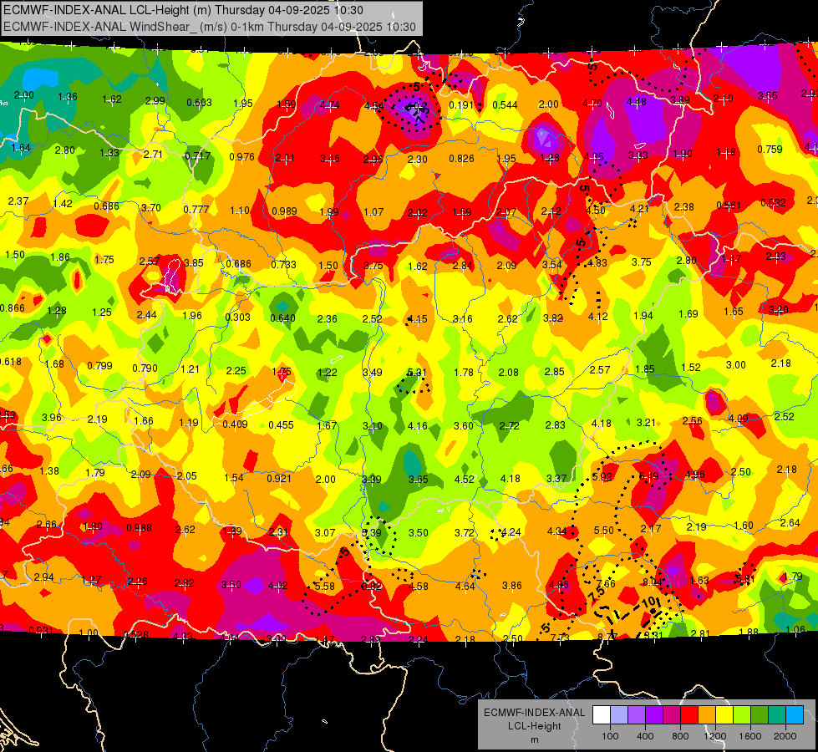
Task: Click the 800 label on the legend scale
Action: (680, 736)
